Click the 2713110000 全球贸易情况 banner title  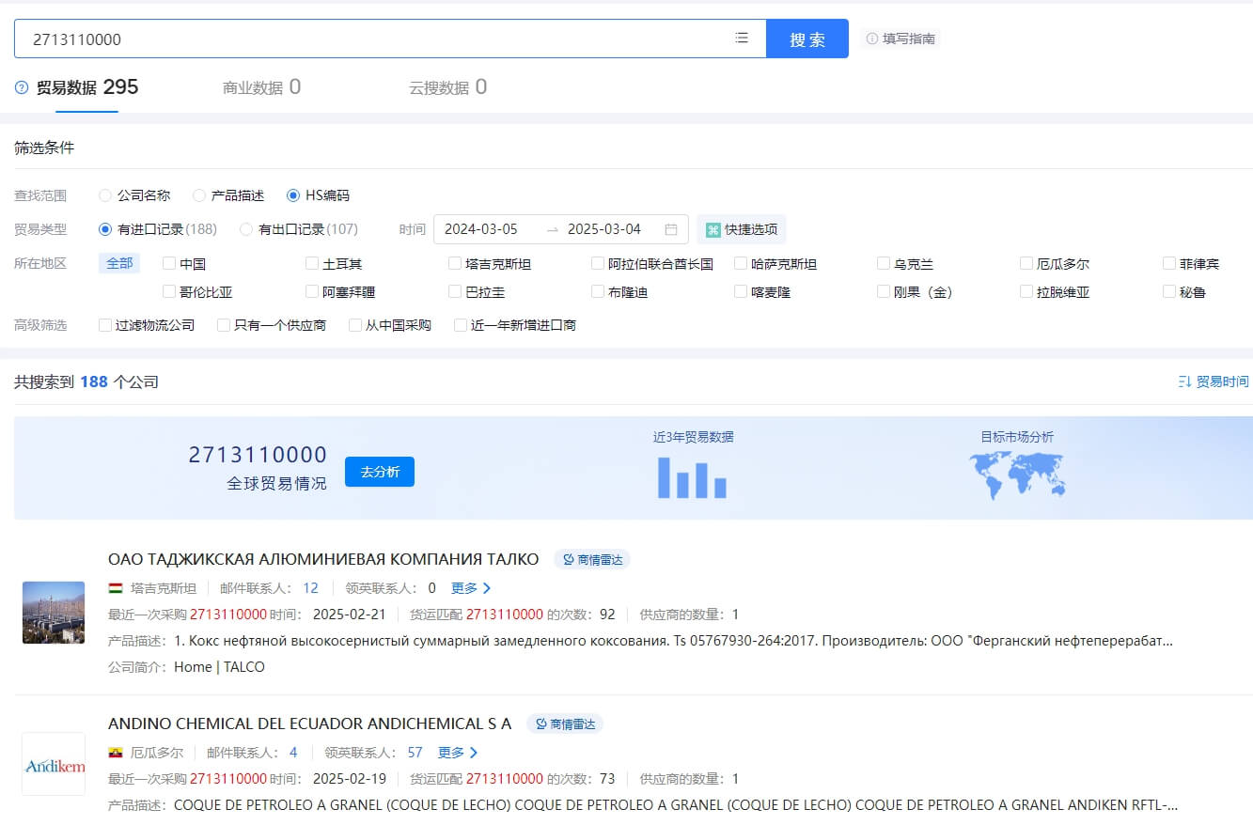click(x=258, y=468)
